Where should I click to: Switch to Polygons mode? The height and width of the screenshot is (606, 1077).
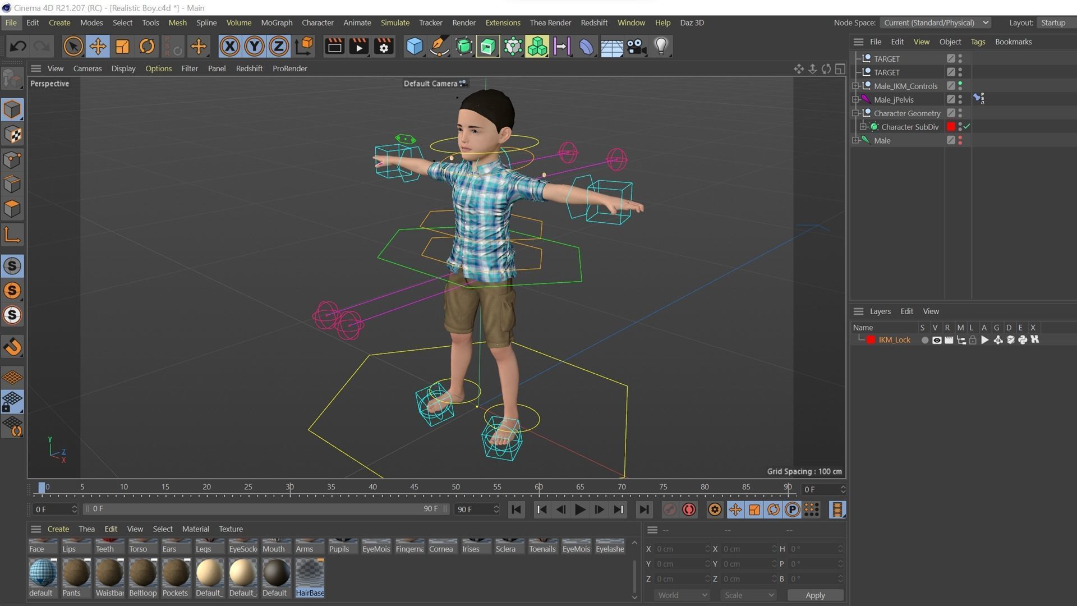pyautogui.click(x=12, y=209)
